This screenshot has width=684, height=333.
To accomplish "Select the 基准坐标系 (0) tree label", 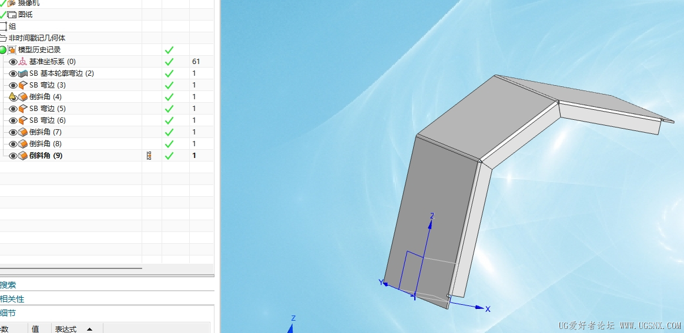I will 52,62.
